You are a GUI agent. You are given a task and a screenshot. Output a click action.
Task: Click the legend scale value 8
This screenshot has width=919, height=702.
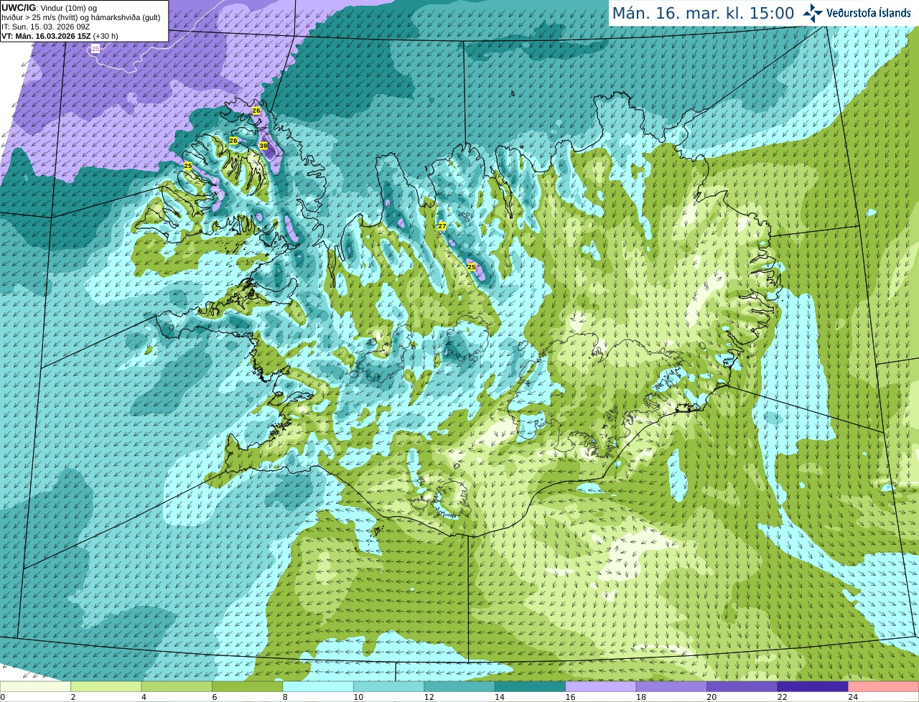[x=285, y=697]
